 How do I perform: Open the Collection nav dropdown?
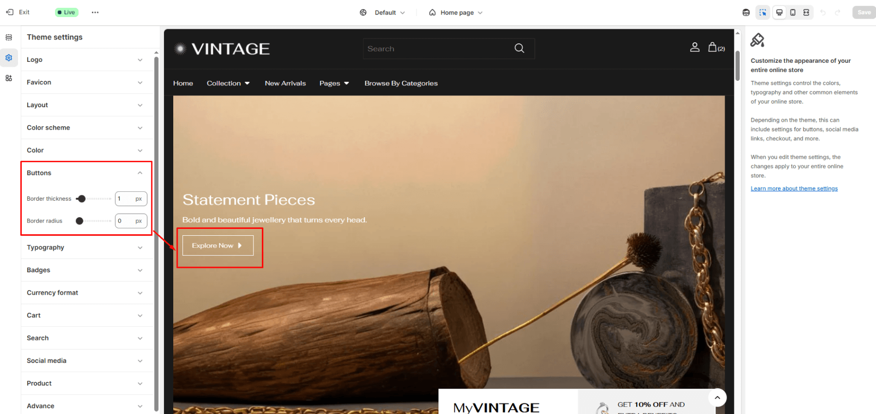click(228, 83)
